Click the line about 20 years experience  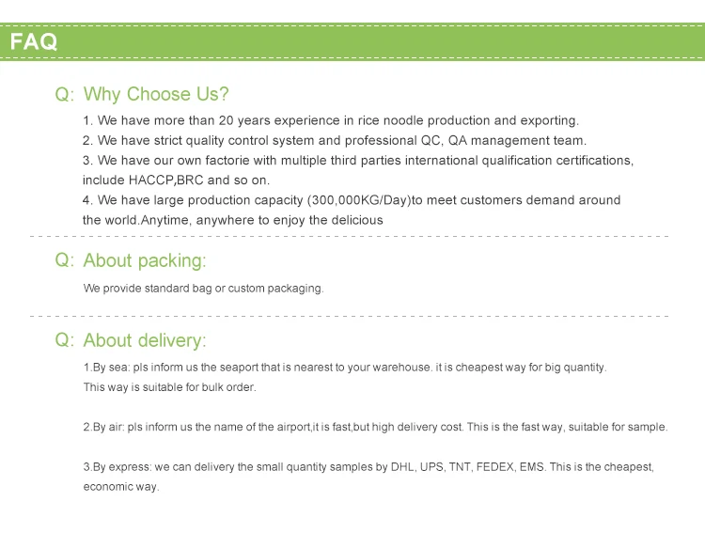[x=331, y=120]
